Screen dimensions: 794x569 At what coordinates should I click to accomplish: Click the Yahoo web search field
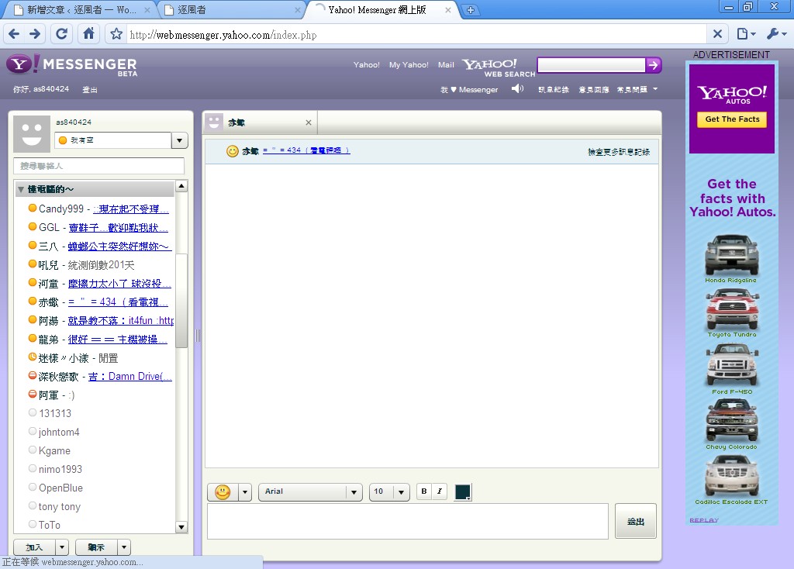tap(592, 65)
